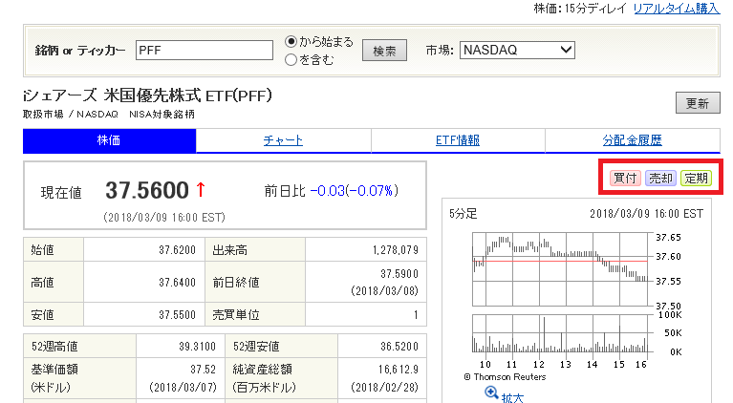
Task: Switch to the チャート tab
Action: tap(283, 140)
